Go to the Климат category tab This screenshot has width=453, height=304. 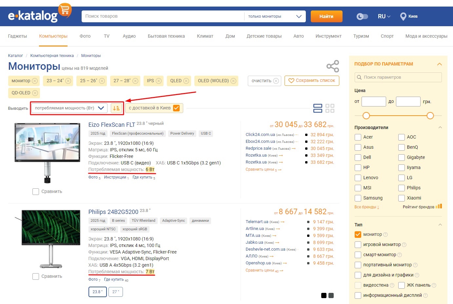[x=205, y=36]
